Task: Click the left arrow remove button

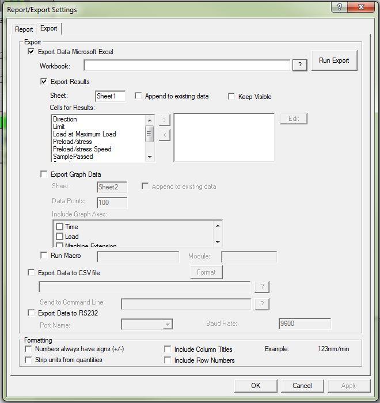Action: [x=164, y=135]
